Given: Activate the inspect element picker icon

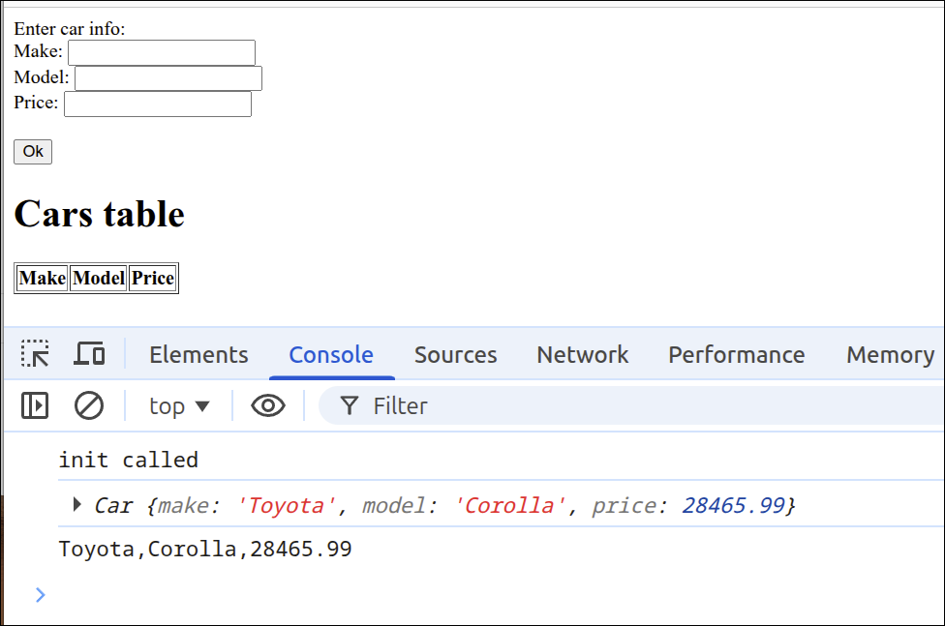Looking at the screenshot, I should point(36,354).
